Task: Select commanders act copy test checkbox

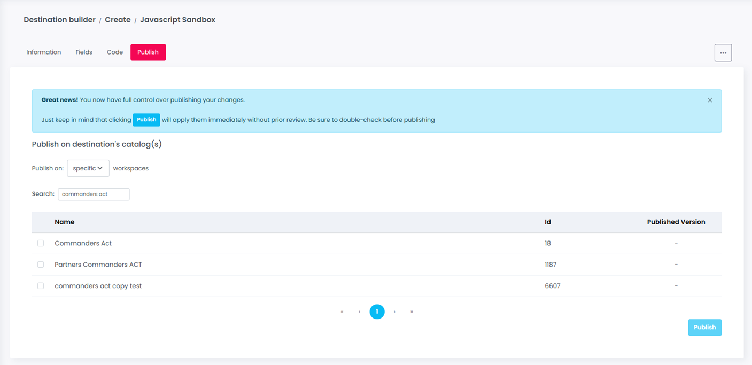Action: [x=41, y=286]
